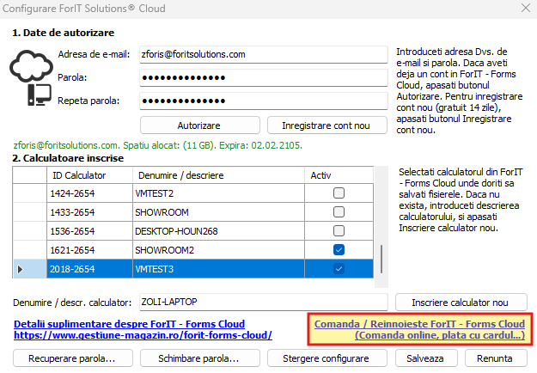Click the row pointer arrow beside 2018-2654
The image size is (537, 373).
20,269
